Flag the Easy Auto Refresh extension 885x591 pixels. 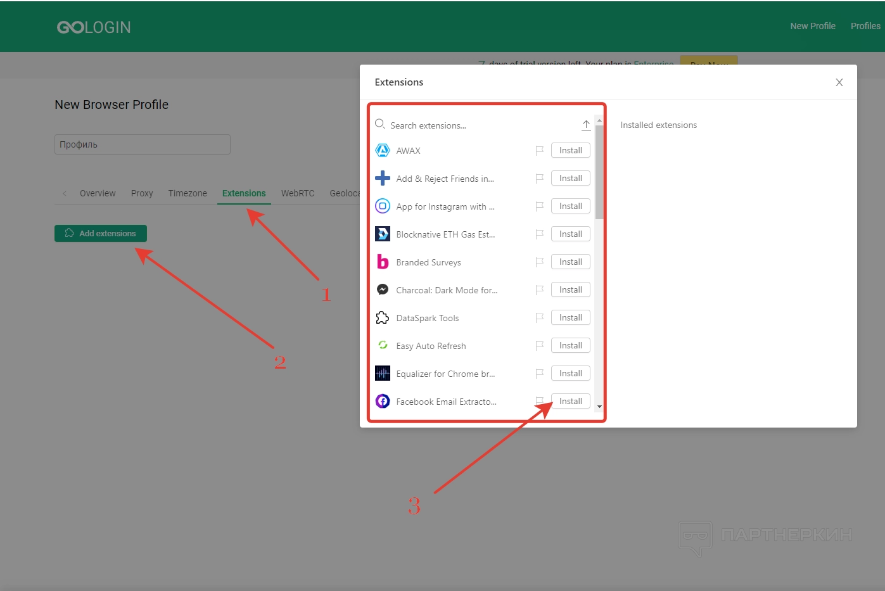pos(539,346)
